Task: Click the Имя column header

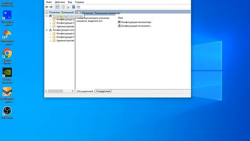Action: (120, 18)
